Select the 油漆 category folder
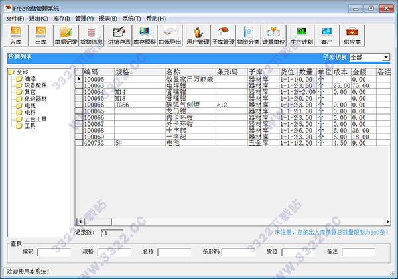398x279 pixels. click(31, 78)
